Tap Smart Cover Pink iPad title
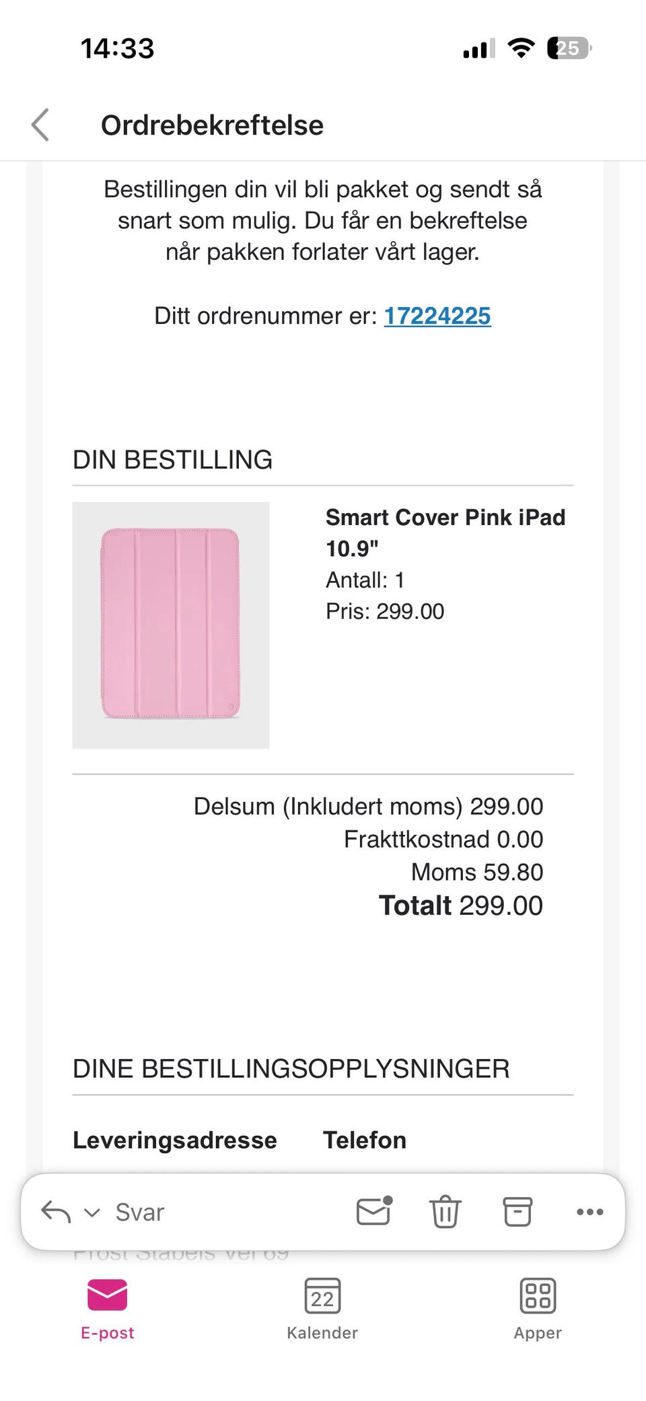The height and width of the screenshot is (1401, 646). point(445,533)
